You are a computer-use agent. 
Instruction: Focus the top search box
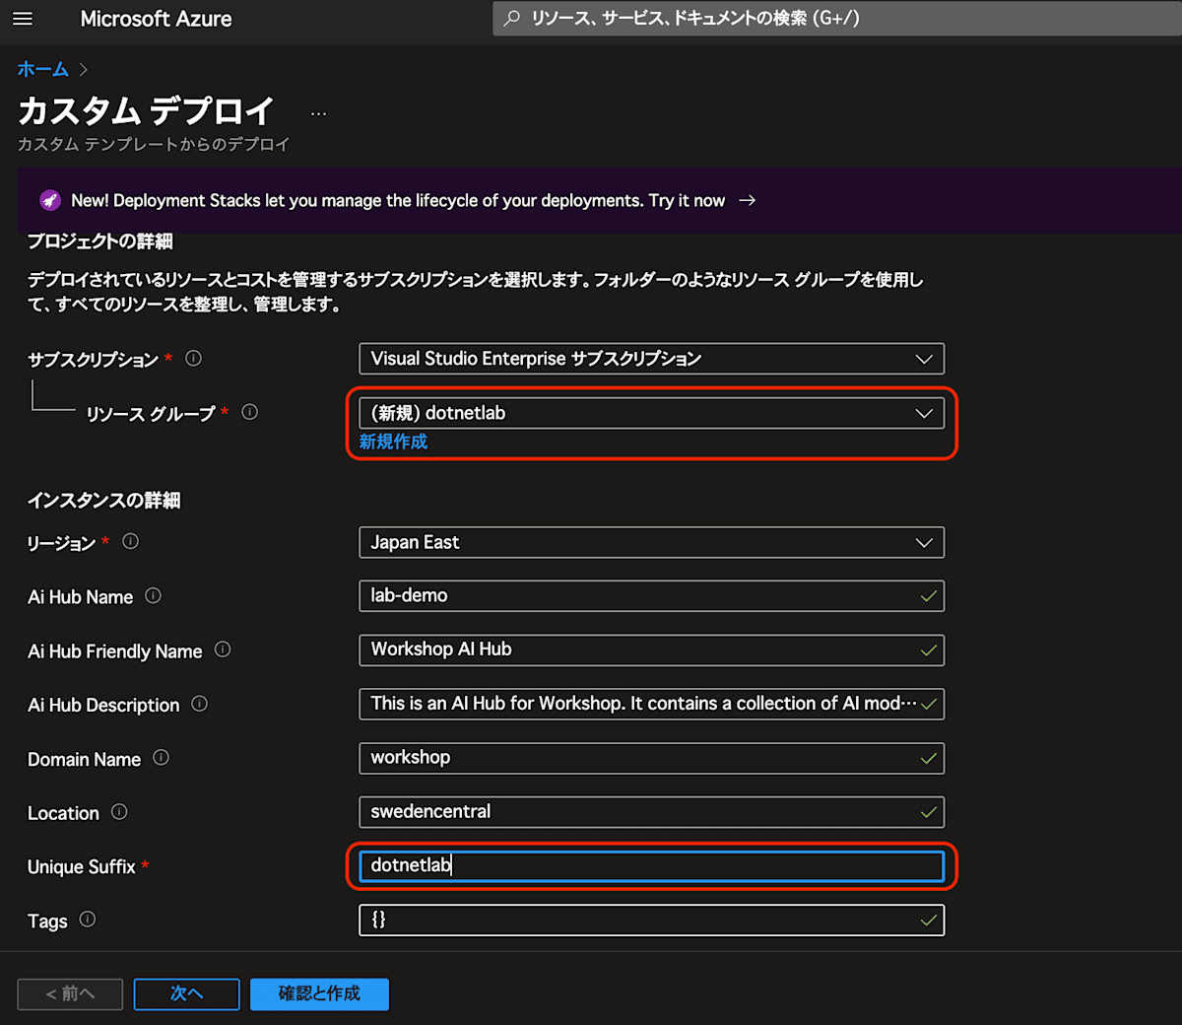point(837,18)
